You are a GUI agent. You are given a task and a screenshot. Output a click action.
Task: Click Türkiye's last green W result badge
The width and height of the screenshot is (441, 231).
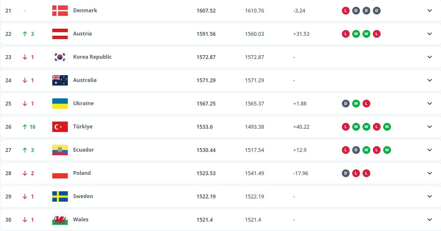[x=387, y=127]
